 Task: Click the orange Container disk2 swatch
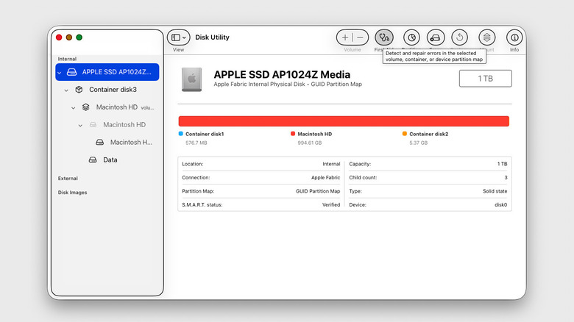(x=405, y=134)
